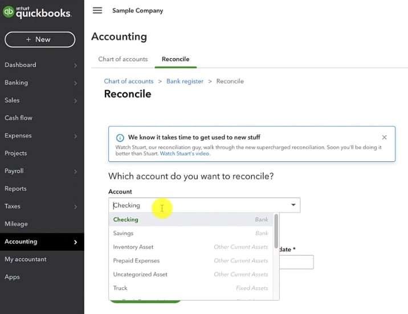
Task: Click the info icon in the banner
Action: pos(120,137)
